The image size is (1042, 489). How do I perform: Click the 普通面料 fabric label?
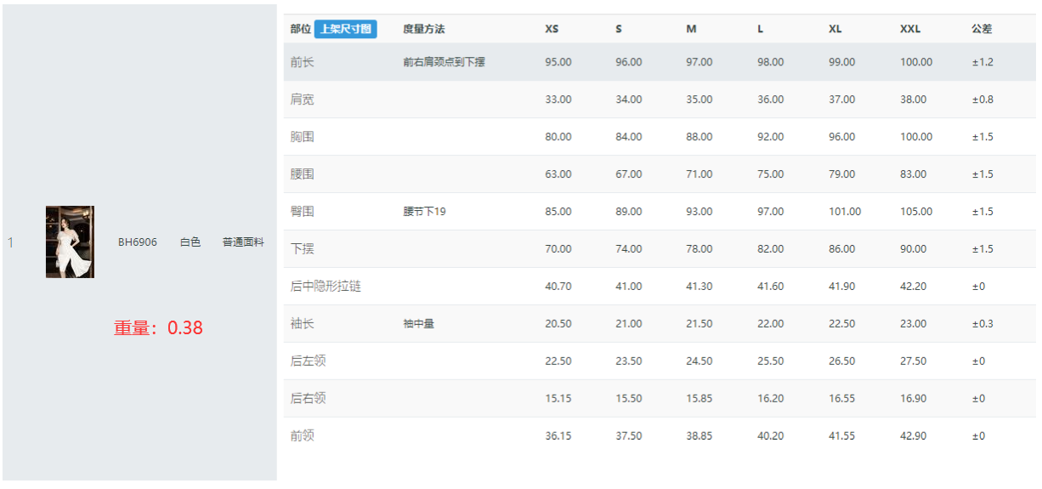pos(243,242)
